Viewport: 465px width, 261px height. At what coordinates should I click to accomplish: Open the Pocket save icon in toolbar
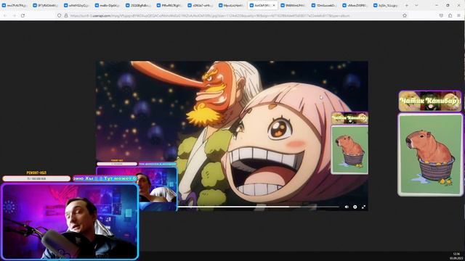click(441, 16)
